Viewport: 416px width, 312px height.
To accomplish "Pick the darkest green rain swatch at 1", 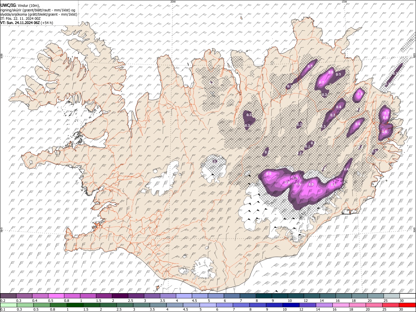I will [75, 305].
